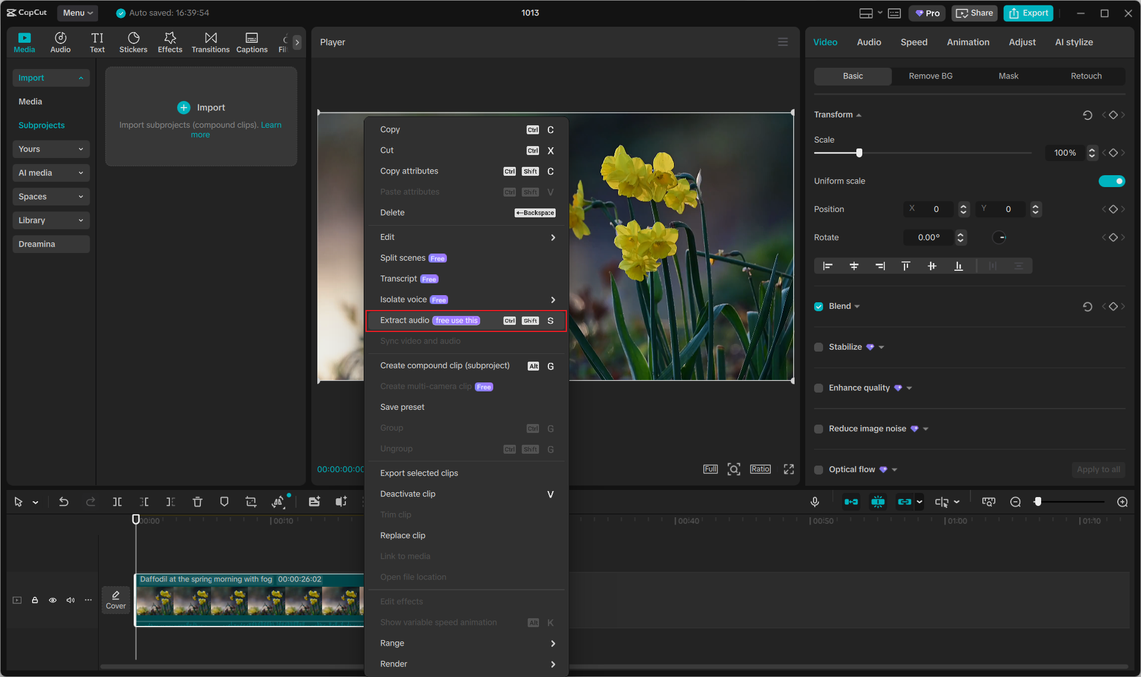
Task: Click the split clip tool icon
Action: [x=117, y=502]
